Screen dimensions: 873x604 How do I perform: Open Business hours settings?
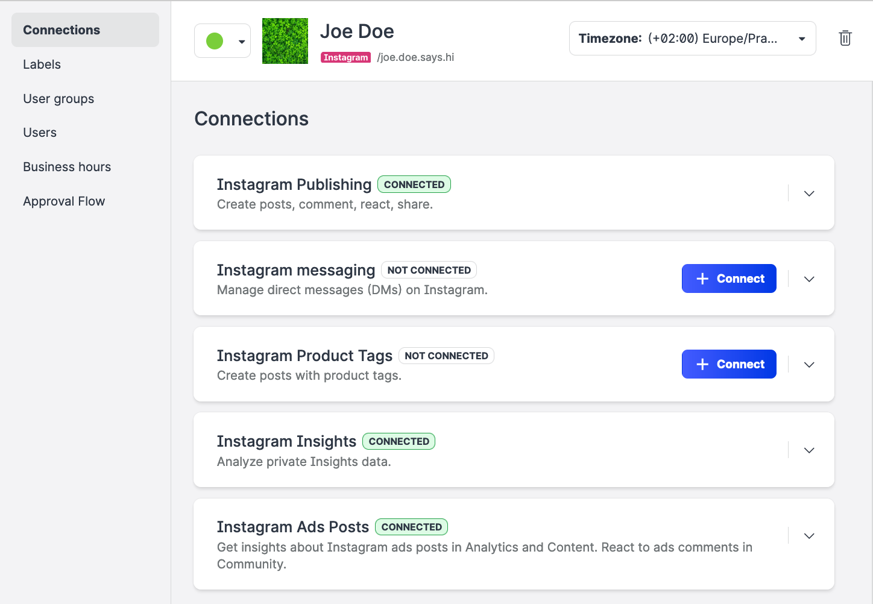pyautogui.click(x=67, y=167)
